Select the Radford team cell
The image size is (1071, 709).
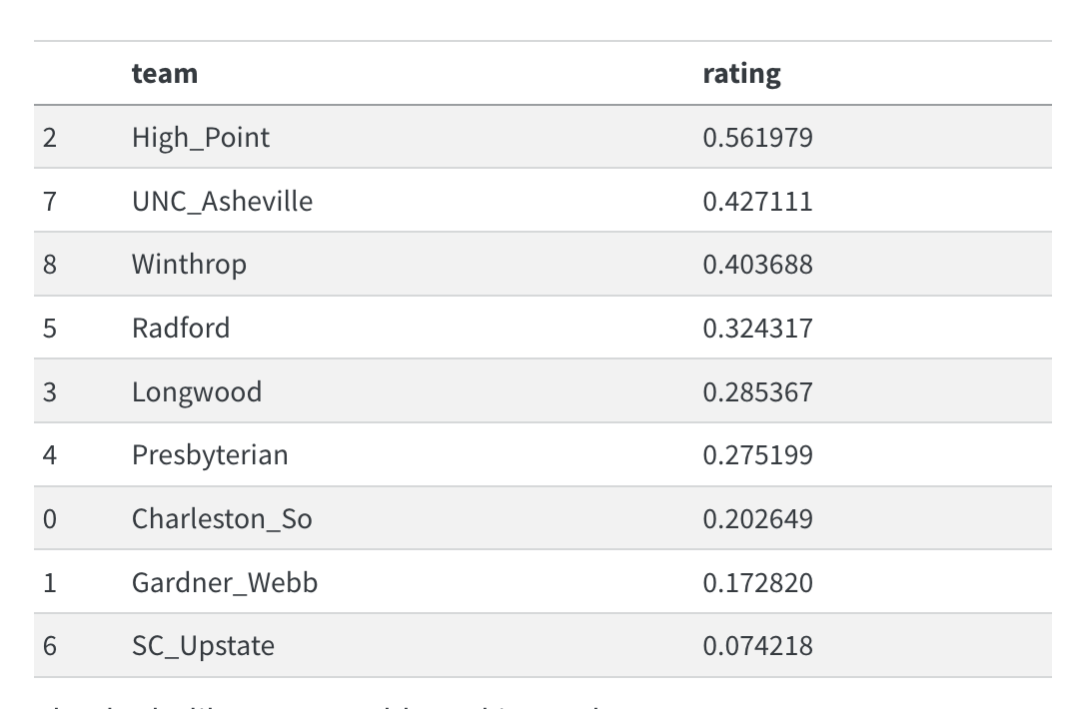(x=181, y=328)
